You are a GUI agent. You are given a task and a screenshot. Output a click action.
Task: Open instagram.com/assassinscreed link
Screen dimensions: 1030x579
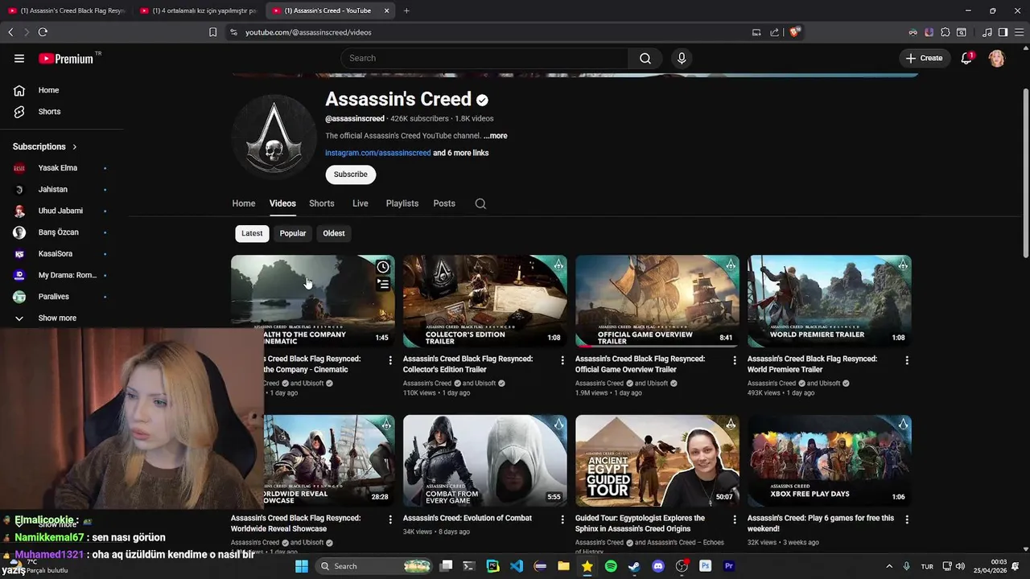(x=378, y=153)
